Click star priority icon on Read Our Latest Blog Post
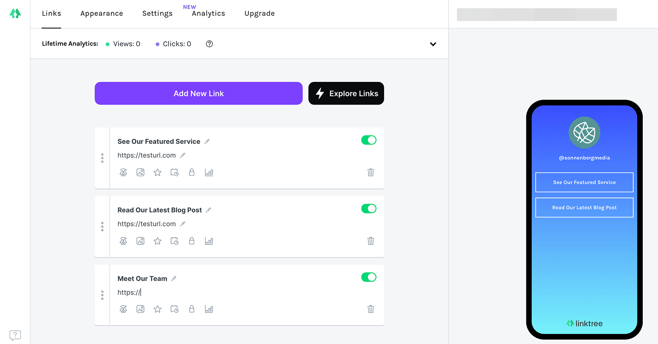Screen dimensions: 658x344 (x=158, y=241)
